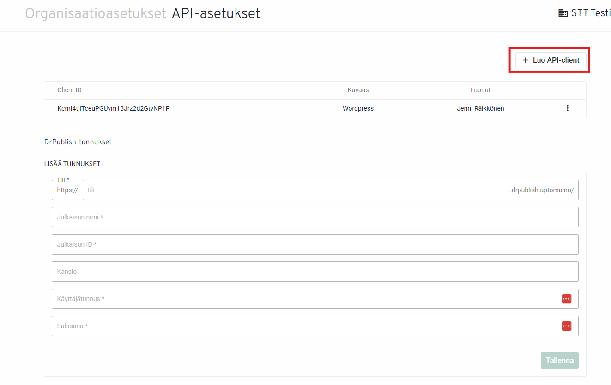
Task: Select the API-asetukset tab
Action: coord(216,13)
